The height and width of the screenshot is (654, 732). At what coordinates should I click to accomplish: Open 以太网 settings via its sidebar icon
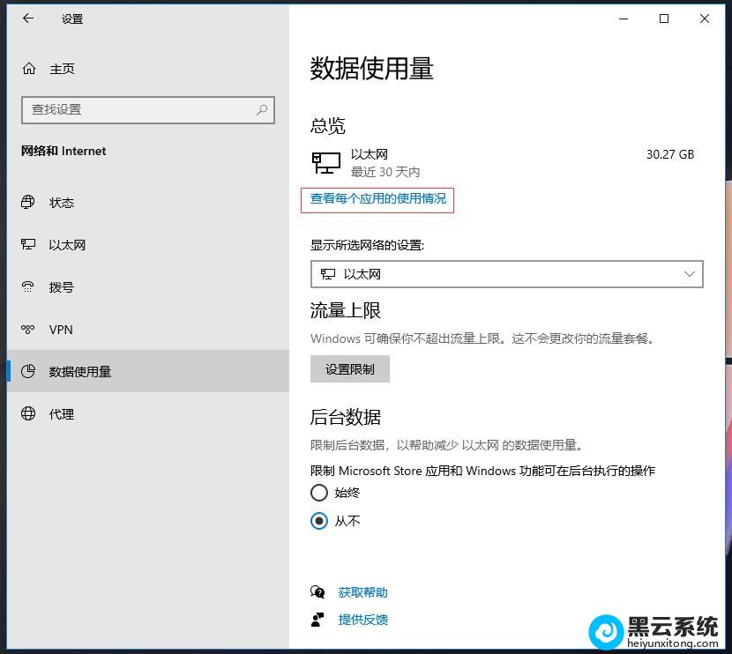coord(29,245)
